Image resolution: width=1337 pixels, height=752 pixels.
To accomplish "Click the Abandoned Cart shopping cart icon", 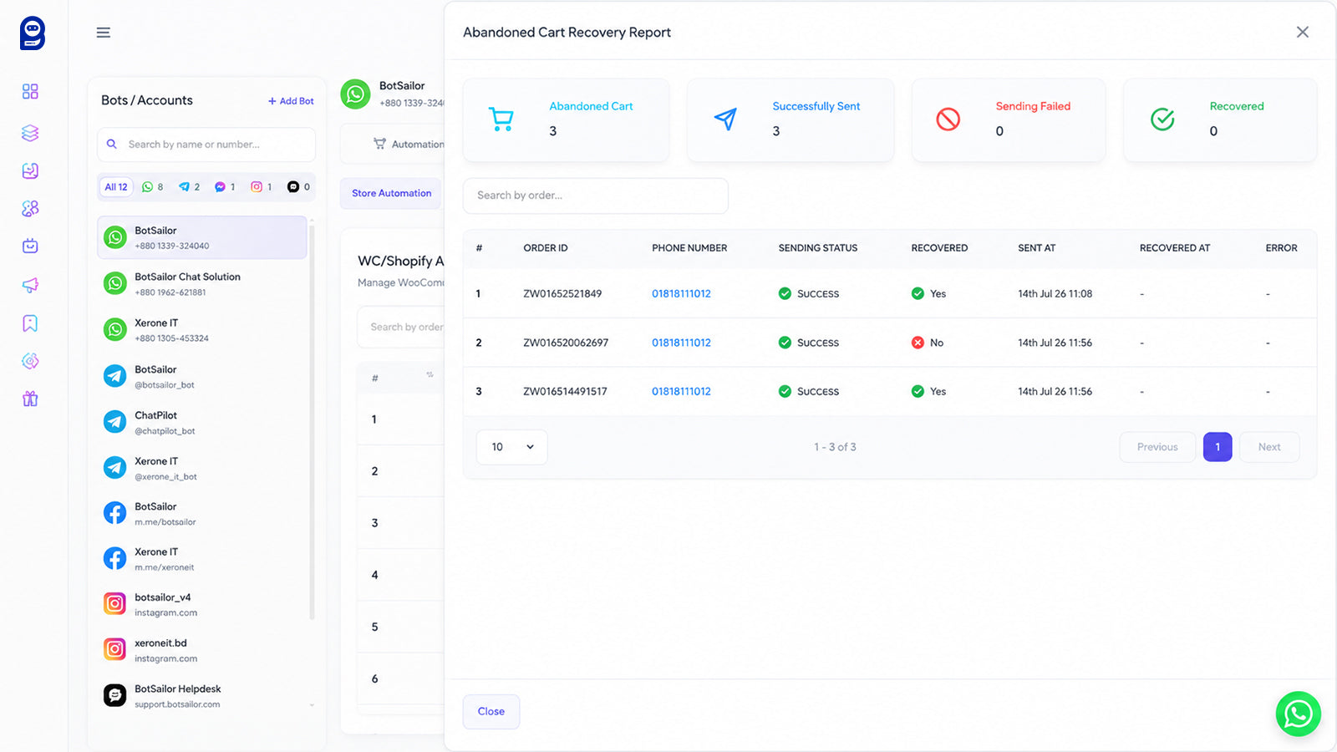I will (x=501, y=119).
